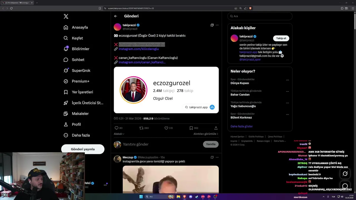Image resolution: width=356 pixels, height=200 pixels.
Task: Open chat floating button on the right
Action: [x=345, y=186]
